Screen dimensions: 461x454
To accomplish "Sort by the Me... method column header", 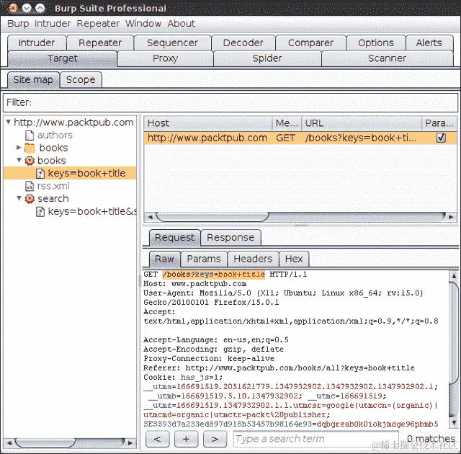I will (x=287, y=123).
